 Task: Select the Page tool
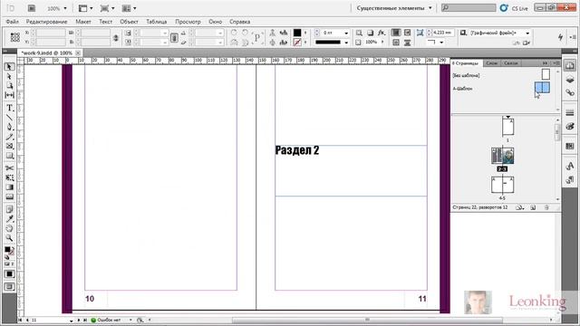[x=10, y=86]
